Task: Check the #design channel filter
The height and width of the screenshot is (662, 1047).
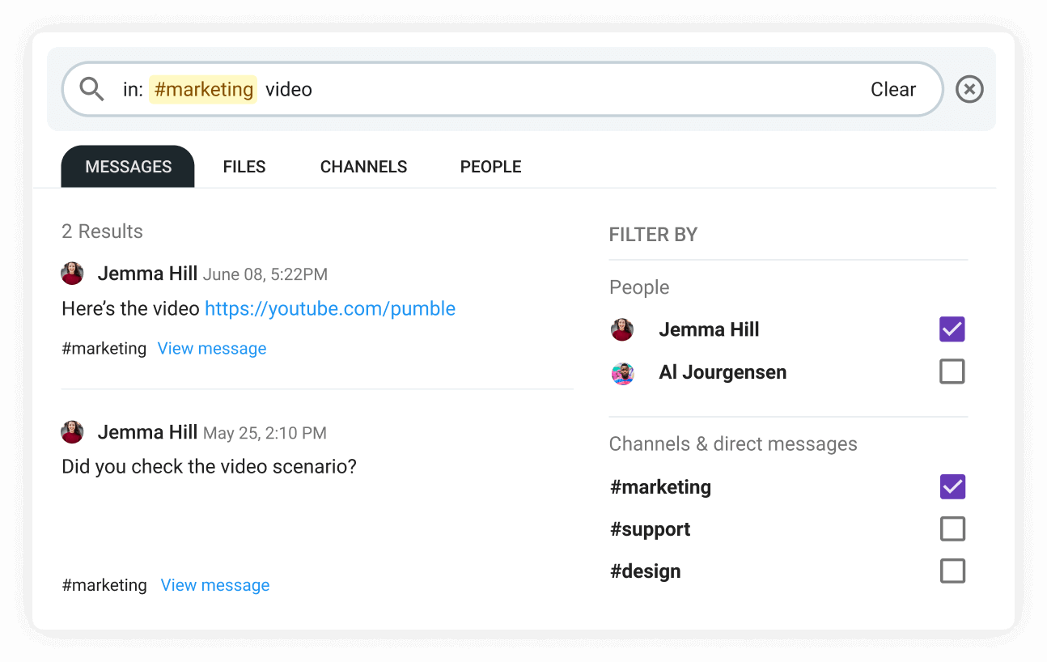Action: coord(952,571)
